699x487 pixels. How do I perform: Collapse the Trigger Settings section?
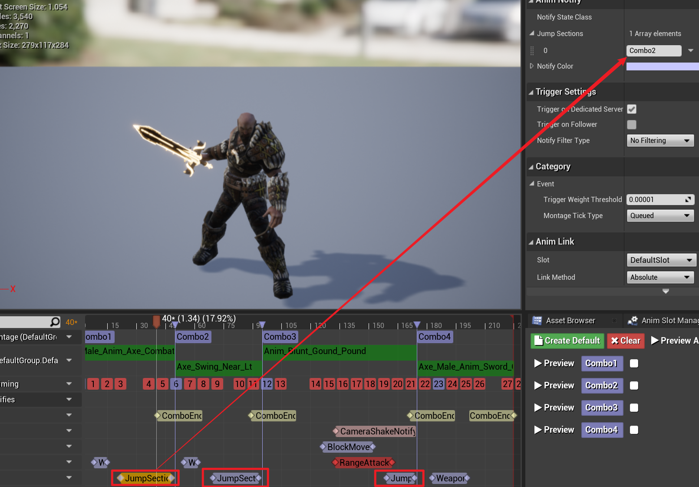tap(531, 92)
